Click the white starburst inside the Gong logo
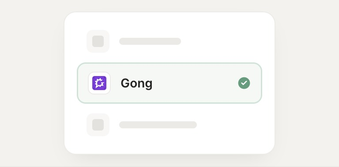This screenshot has width=339, height=167. tap(99, 83)
